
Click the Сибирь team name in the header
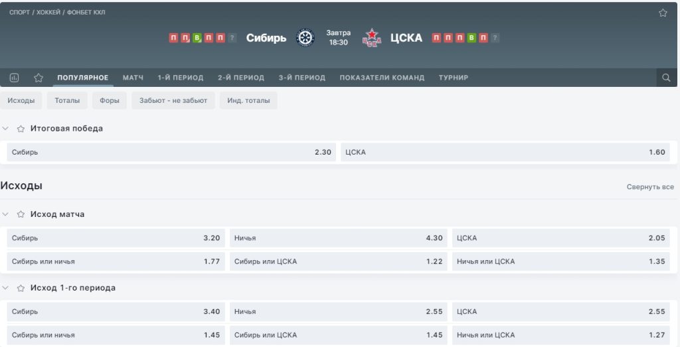tap(266, 38)
